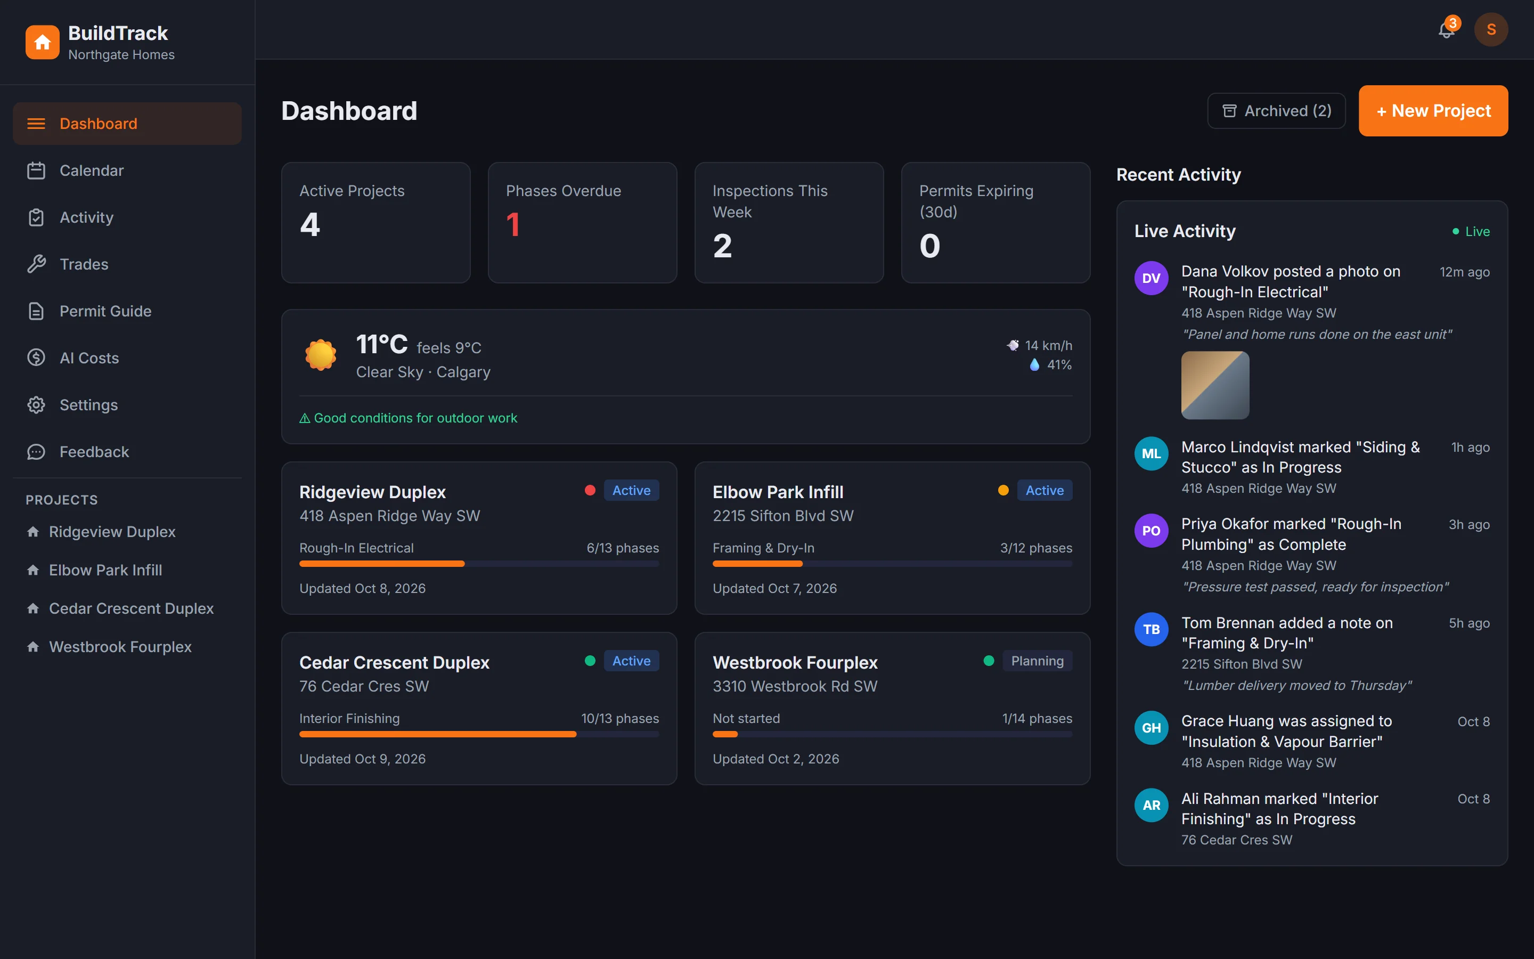
Task: Click the BuildTrack home logo icon
Action: point(43,42)
